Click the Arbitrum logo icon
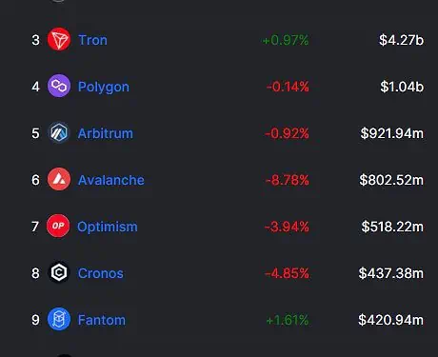The width and height of the screenshot is (438, 357). point(59,132)
